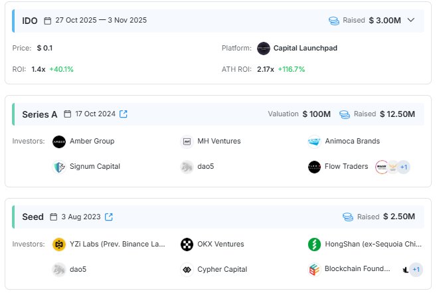The image size is (437, 295).
Task: Click the Signum Capital shield icon
Action: (x=59, y=167)
